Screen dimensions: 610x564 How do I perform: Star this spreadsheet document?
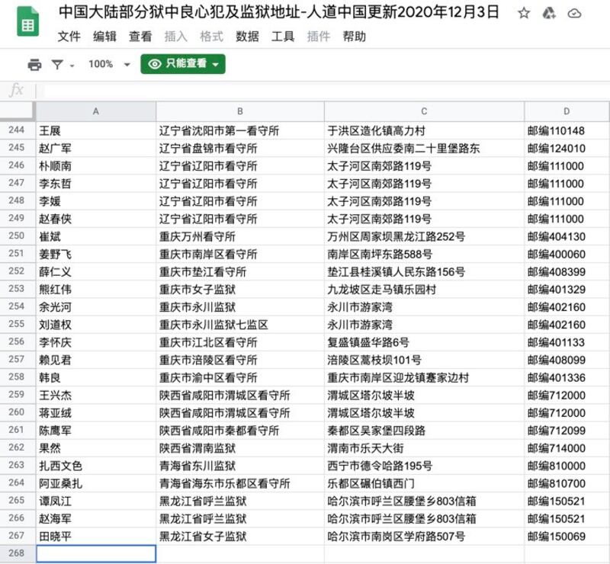524,13
